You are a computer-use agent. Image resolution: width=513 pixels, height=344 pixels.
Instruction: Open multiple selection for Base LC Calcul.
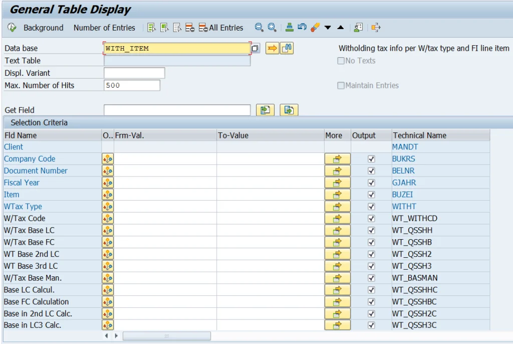(x=337, y=290)
